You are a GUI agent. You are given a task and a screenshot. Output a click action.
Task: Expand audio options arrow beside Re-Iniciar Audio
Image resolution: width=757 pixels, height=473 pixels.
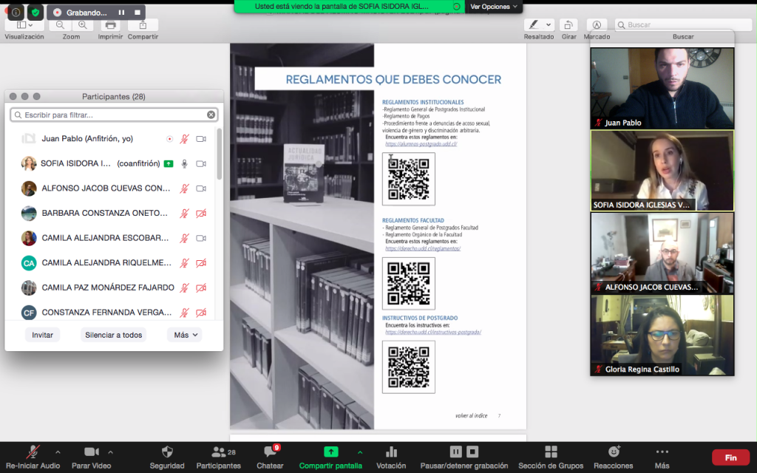point(58,452)
